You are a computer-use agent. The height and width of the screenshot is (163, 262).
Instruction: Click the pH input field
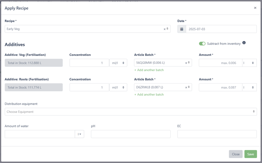[131, 134]
